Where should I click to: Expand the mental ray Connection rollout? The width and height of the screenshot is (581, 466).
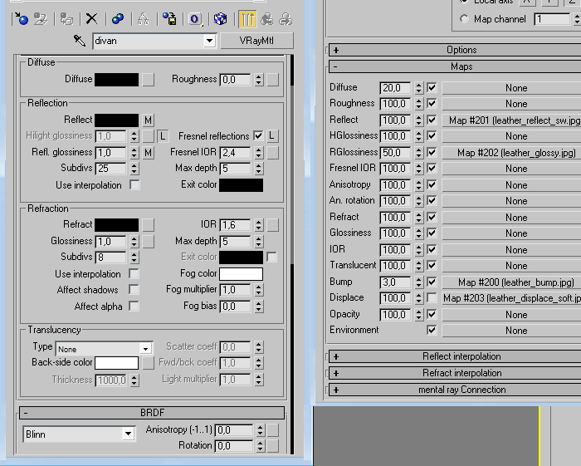(461, 390)
